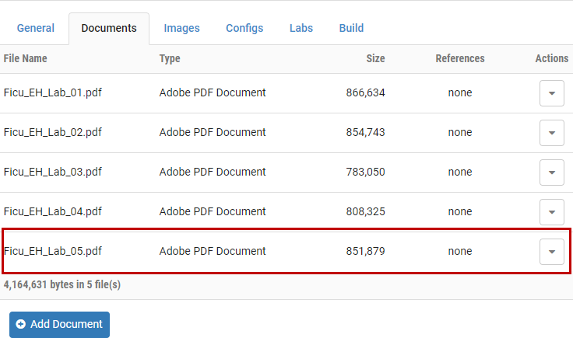
Task: Switch to the Build tab
Action: (x=351, y=28)
